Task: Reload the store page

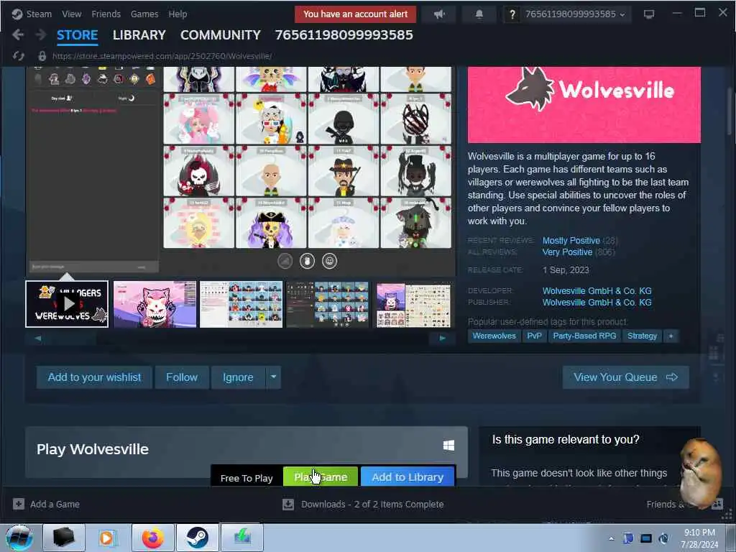Action: [x=18, y=56]
